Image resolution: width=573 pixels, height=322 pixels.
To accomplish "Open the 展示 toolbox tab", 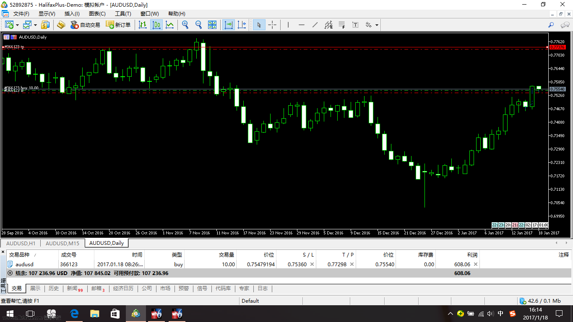I will (35, 288).
